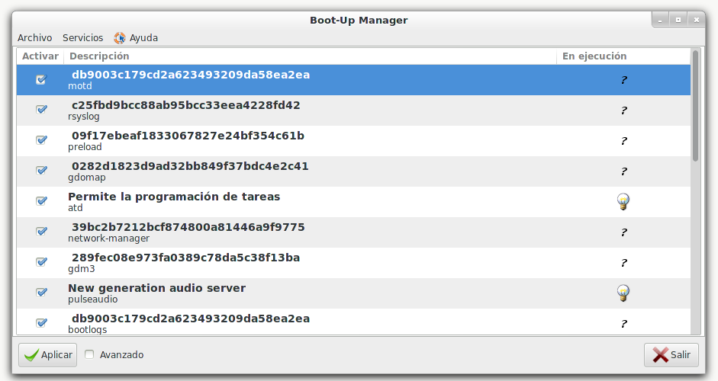The image size is (718, 381).
Task: Click the Salir button to exit
Action: click(671, 354)
